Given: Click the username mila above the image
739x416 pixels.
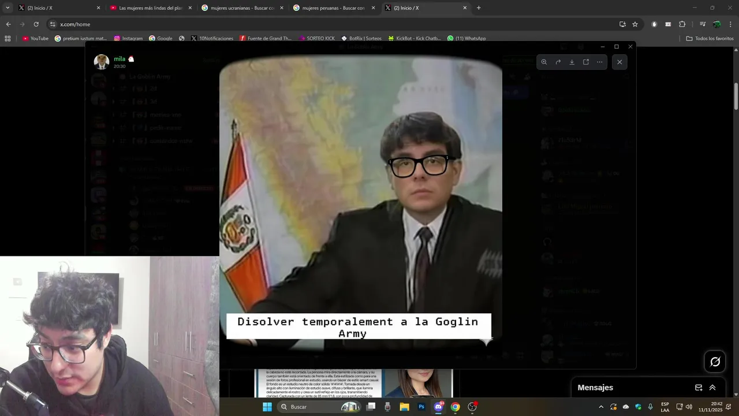Looking at the screenshot, I should (120, 59).
